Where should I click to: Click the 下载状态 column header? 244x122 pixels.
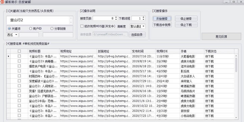click(x=219, y=51)
